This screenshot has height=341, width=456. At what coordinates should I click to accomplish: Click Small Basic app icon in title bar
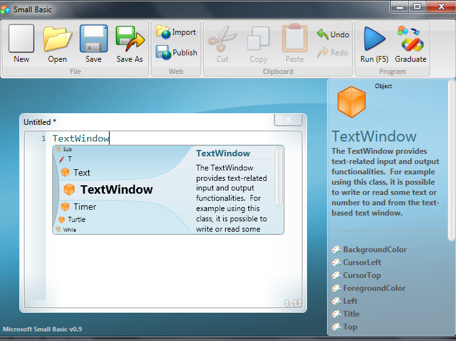[x=5, y=10]
